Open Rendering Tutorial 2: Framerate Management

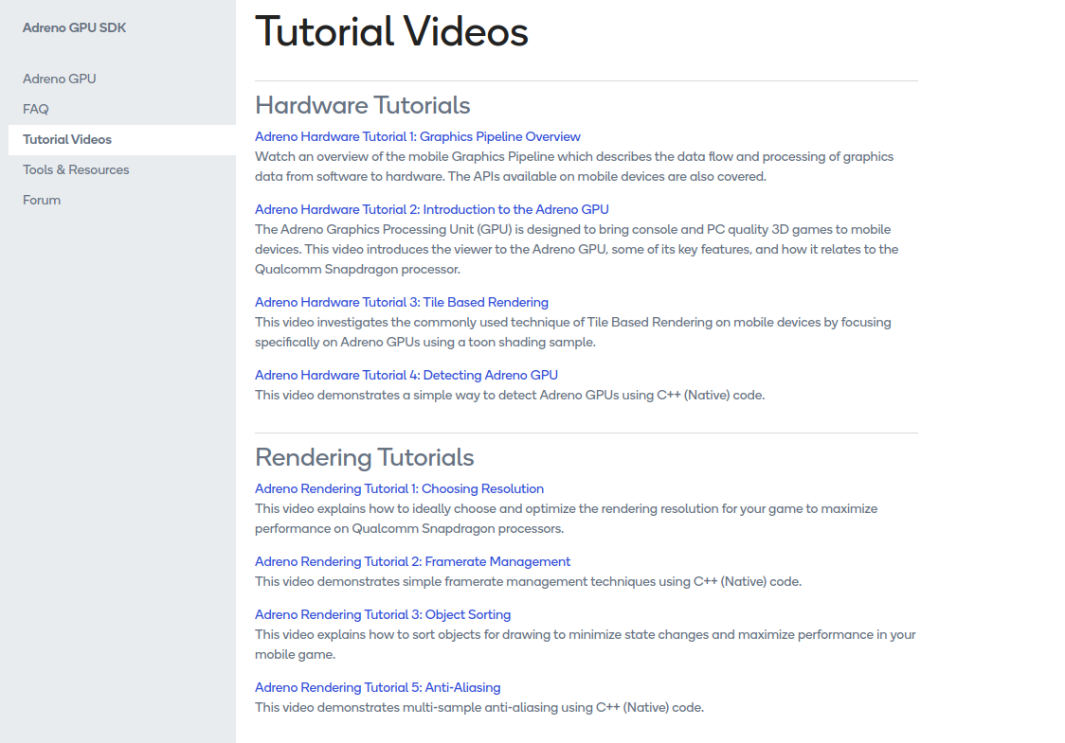[x=412, y=562]
